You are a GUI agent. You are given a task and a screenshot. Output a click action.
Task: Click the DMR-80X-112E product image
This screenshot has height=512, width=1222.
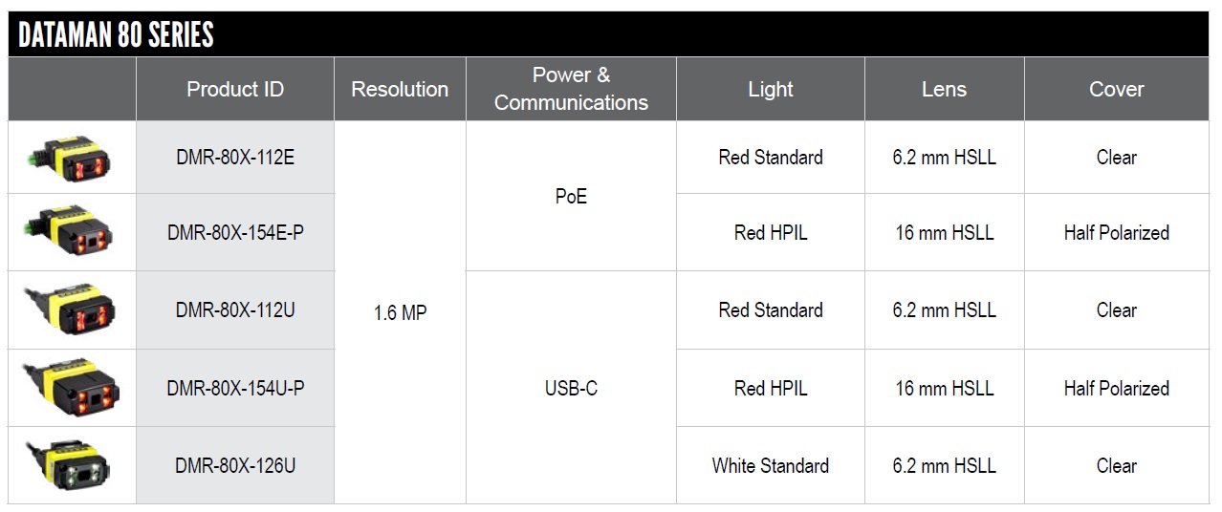click(72, 158)
